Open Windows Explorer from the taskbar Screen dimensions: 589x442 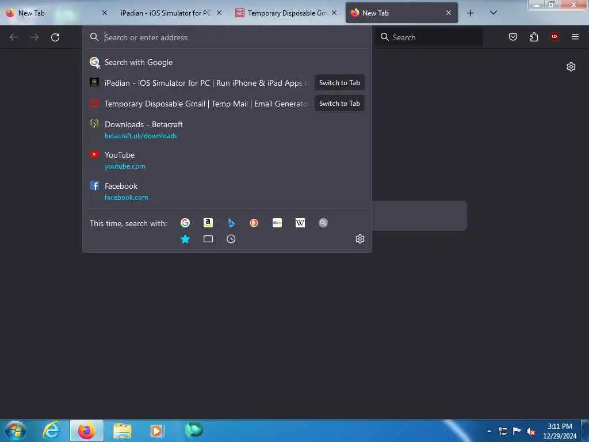click(x=123, y=430)
